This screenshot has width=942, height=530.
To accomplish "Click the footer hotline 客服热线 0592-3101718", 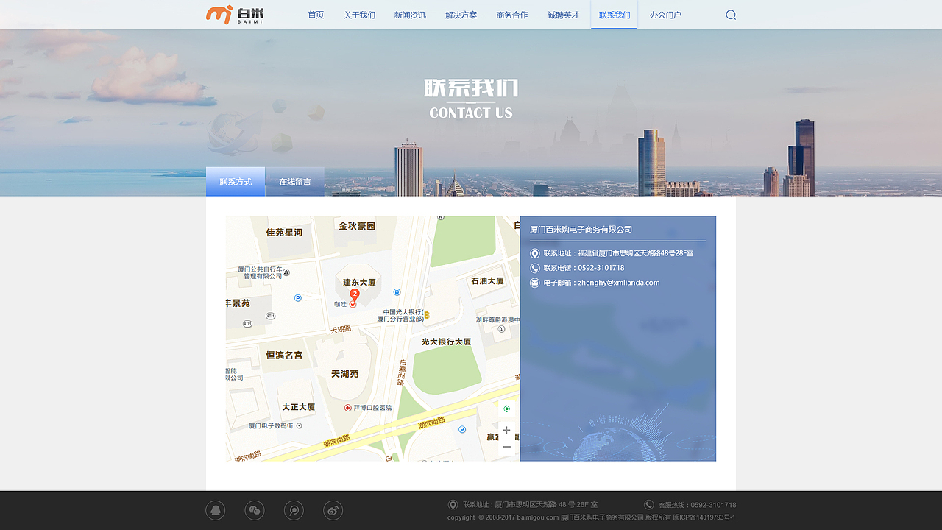I will coord(697,505).
